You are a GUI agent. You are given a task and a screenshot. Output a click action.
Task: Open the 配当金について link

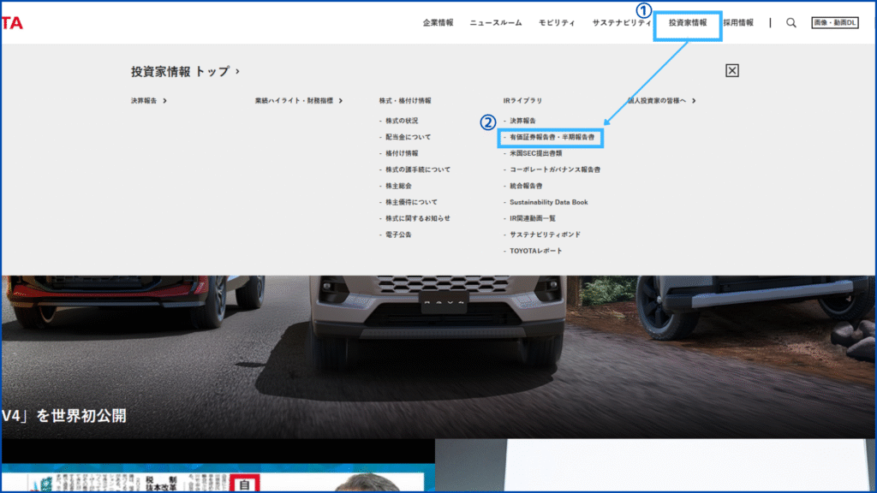click(x=409, y=137)
